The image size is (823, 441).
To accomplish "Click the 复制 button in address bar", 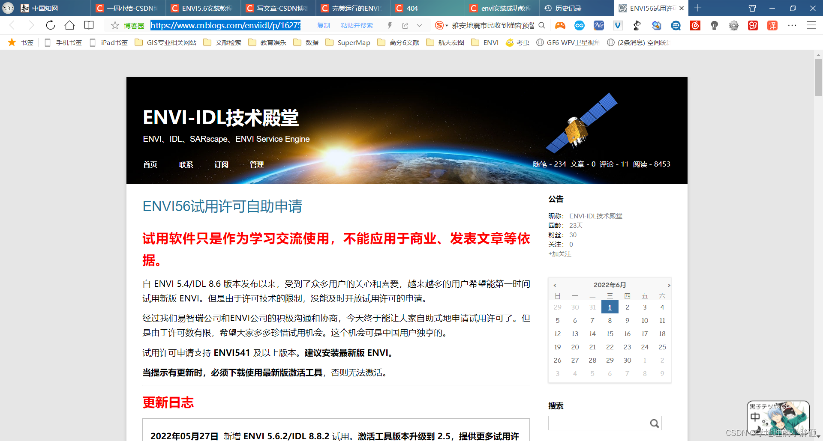I will 324,25.
